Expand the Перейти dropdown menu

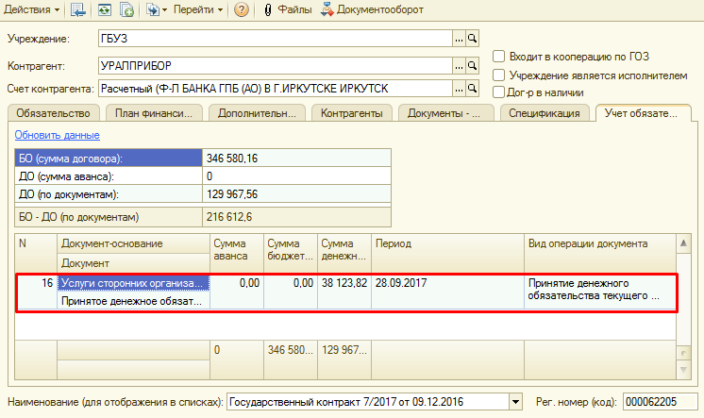[x=198, y=9]
